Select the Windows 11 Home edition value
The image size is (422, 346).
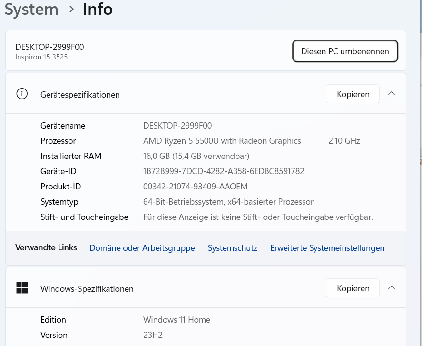[177, 320]
